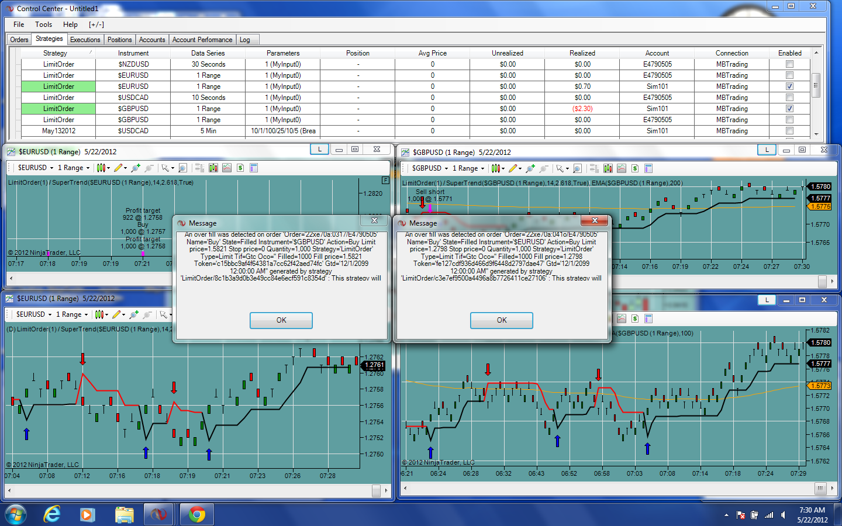This screenshot has height=526, width=842.
Task: Toggle the L link button on bottom GBPUSD chart
Action: pyautogui.click(x=767, y=300)
